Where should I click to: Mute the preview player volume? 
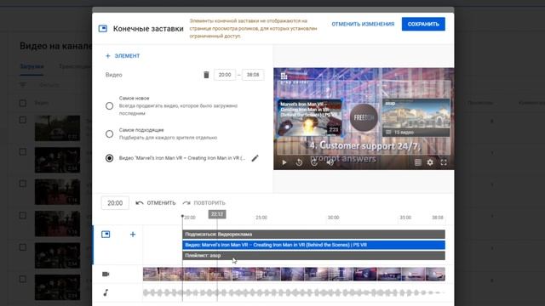[x=330, y=162]
